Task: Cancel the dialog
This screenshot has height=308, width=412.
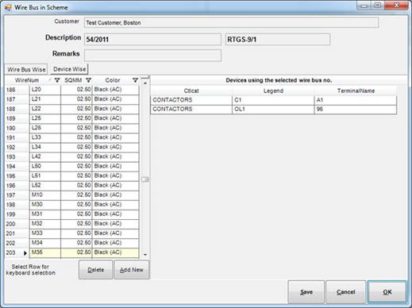Action: (x=345, y=292)
